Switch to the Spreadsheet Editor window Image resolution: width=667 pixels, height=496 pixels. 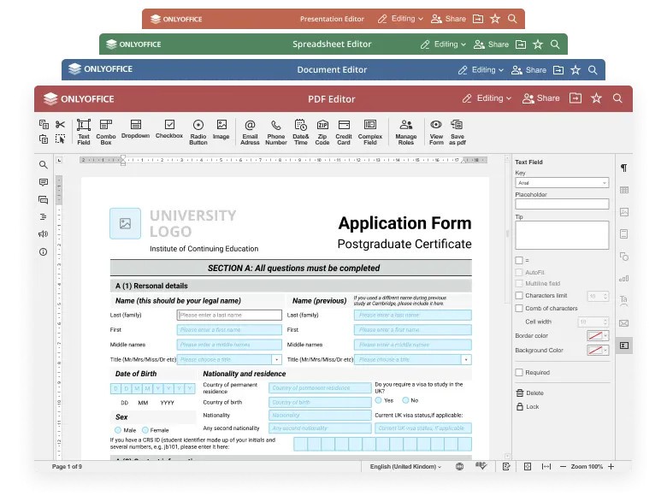click(x=332, y=44)
